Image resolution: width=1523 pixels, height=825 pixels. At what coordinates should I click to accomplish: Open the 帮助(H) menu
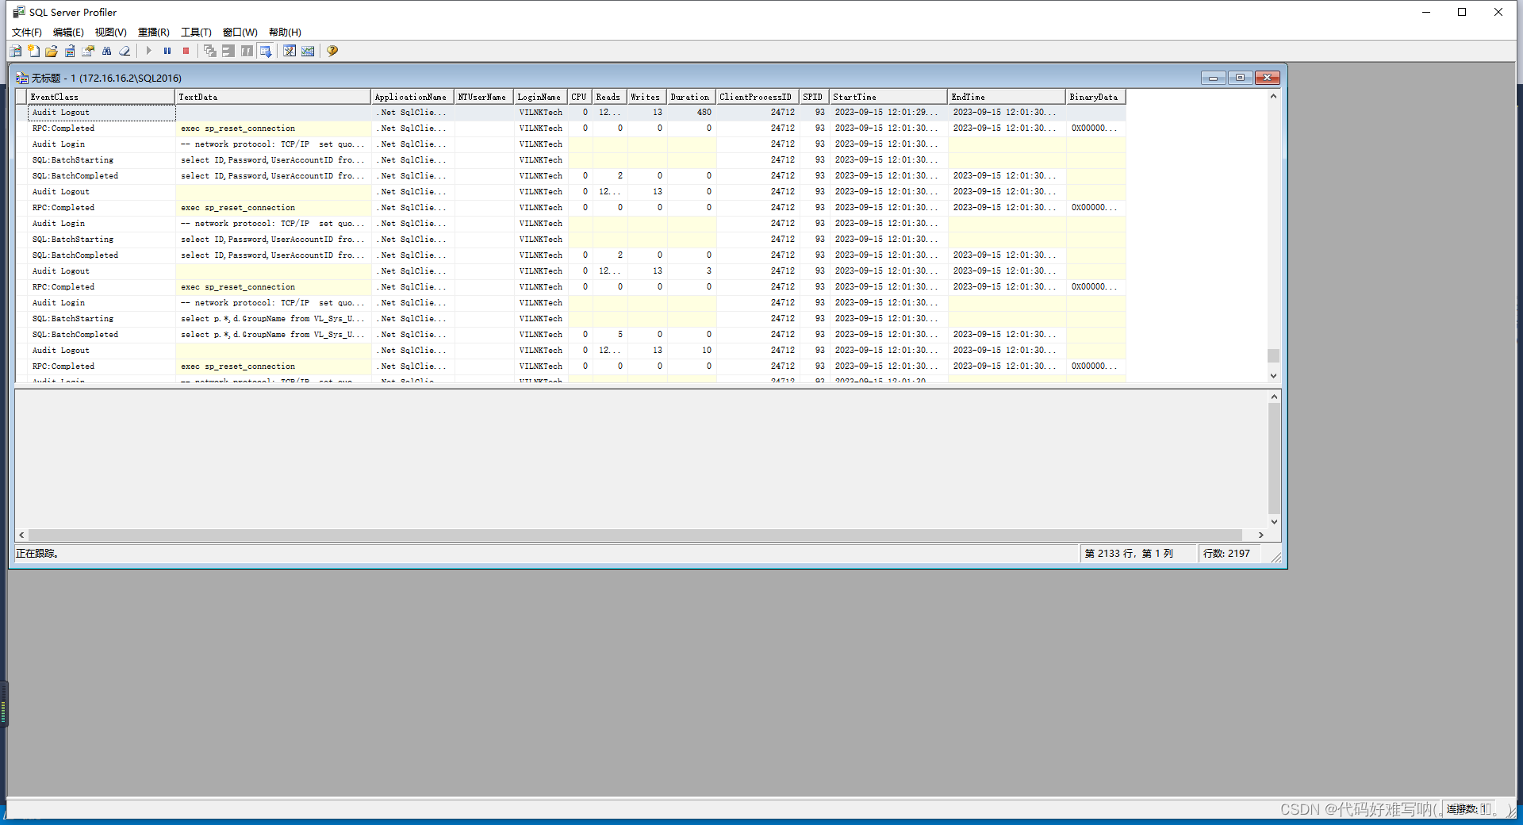coord(282,33)
